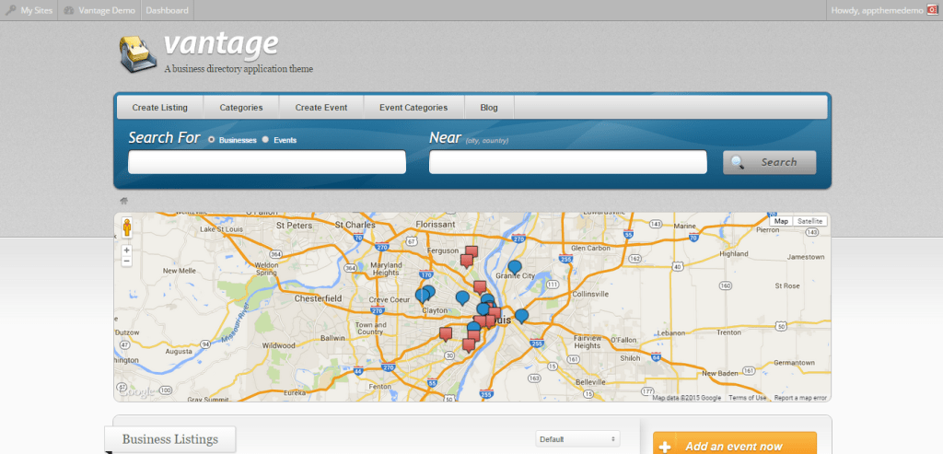Open the map Terms of Use link
This screenshot has width=943, height=454.
(748, 398)
